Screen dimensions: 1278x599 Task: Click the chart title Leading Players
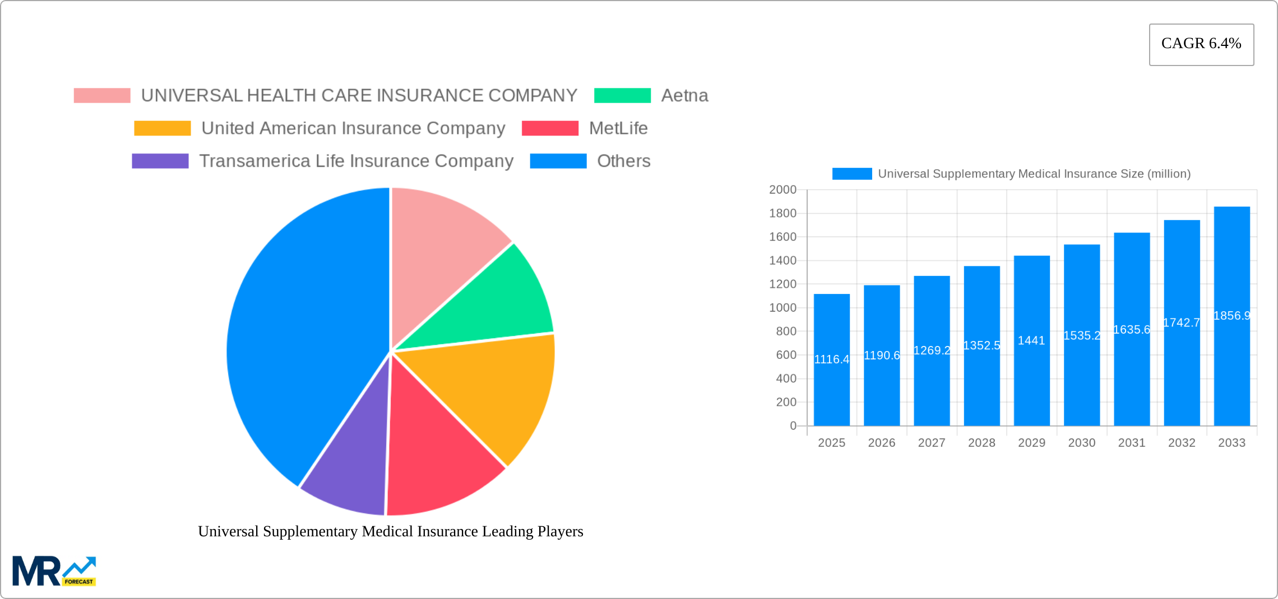pos(391,532)
